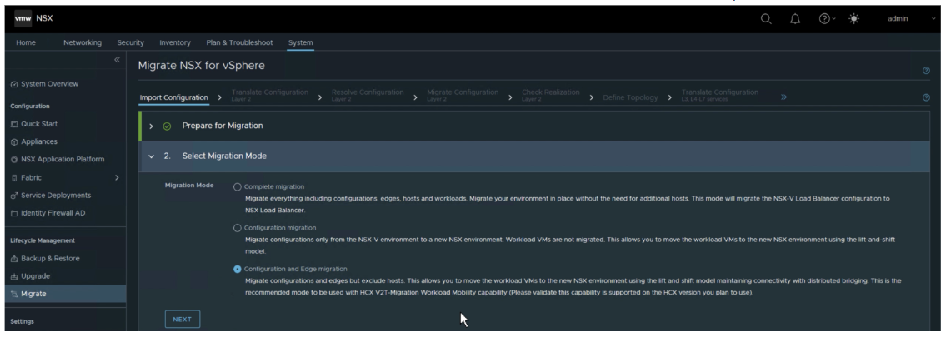Select the Complete migration radio button

coord(237,187)
